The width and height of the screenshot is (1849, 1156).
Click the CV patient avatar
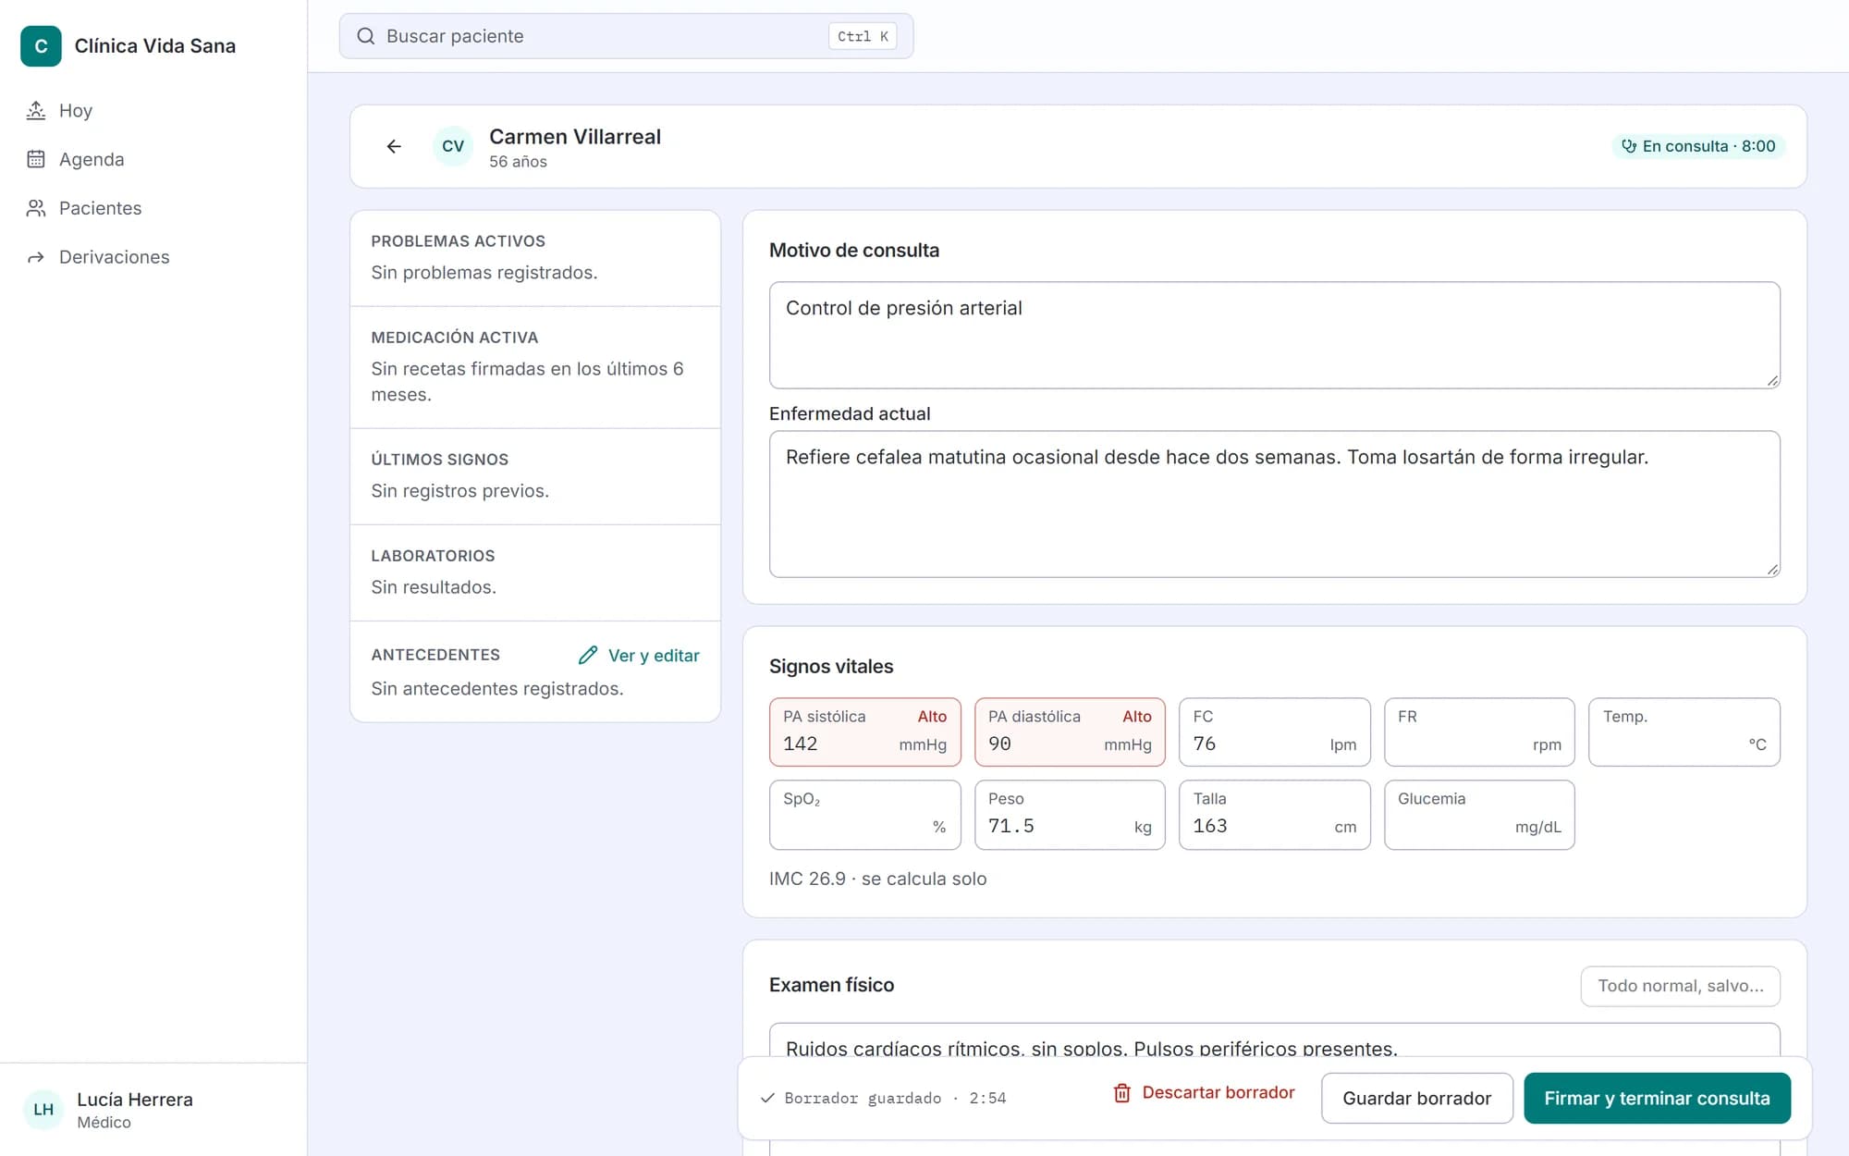coord(453,146)
